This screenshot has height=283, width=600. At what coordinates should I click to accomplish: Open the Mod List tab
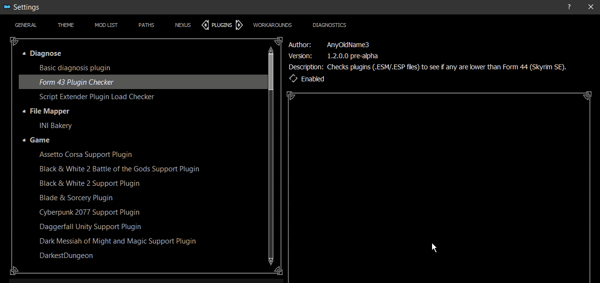(106, 25)
